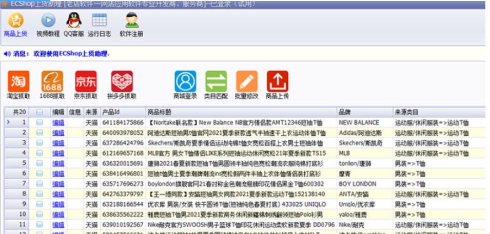Click the 天猫 source cell in row 3
The width and height of the screenshot is (490, 234).
pos(91,143)
